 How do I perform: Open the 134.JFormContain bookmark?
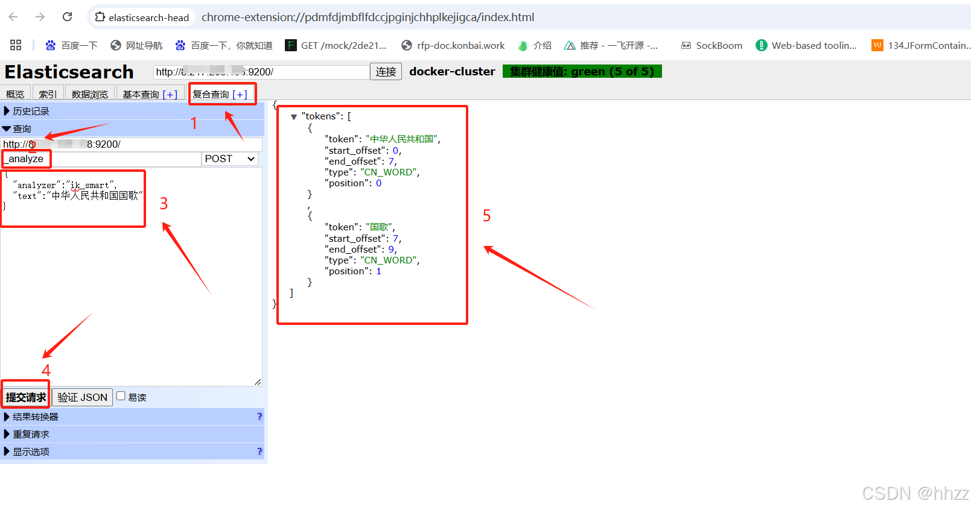click(921, 45)
